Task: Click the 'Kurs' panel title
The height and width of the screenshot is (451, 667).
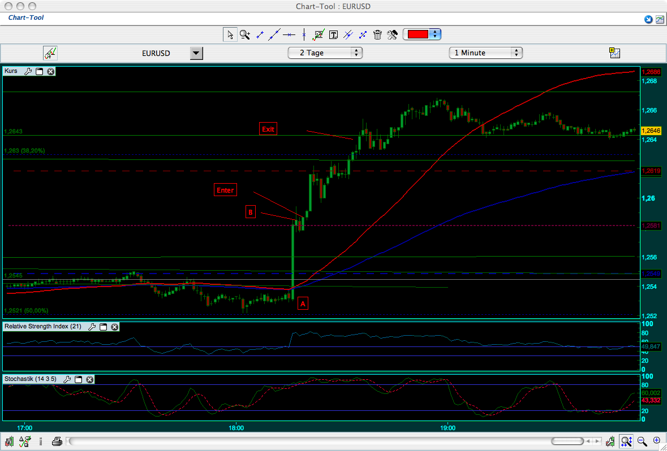Action: (11, 71)
